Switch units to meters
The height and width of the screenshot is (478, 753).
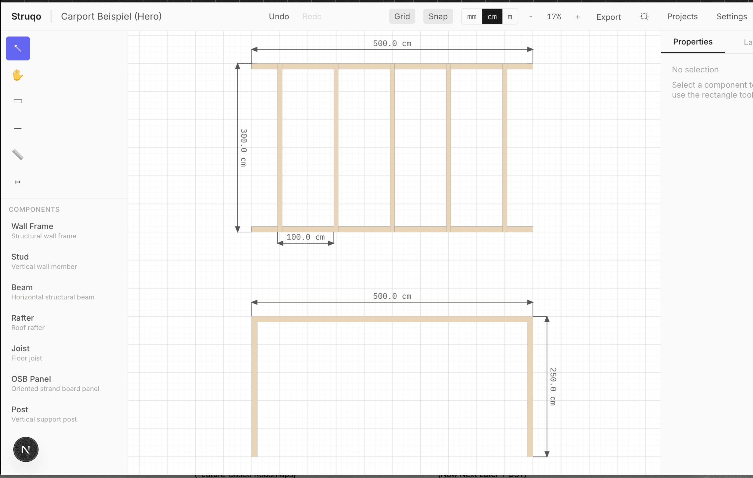tap(510, 17)
